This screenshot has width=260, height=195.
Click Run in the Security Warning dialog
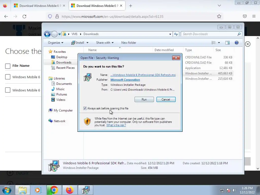144,100
